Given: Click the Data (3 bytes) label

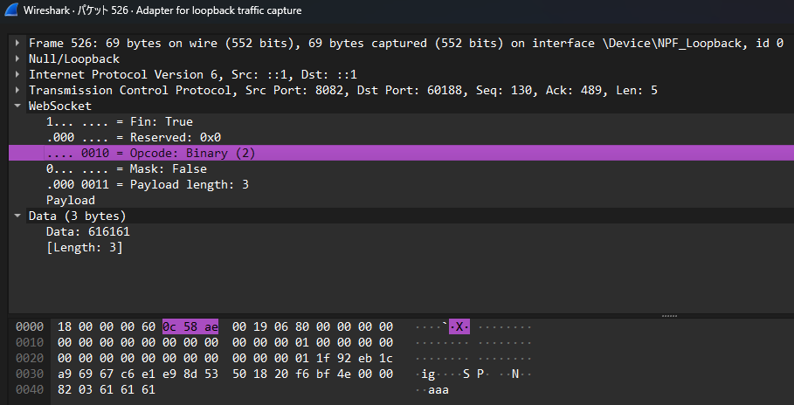Looking at the screenshot, I should tap(77, 216).
